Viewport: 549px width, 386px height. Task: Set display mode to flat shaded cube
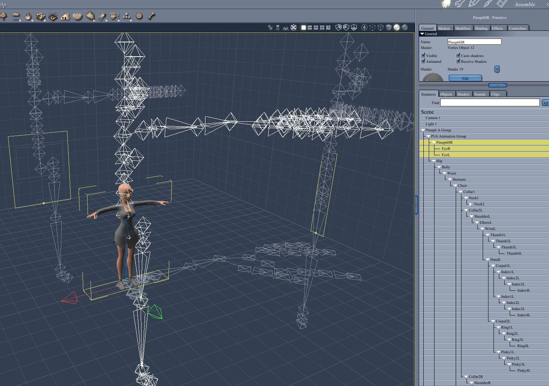coord(389,27)
